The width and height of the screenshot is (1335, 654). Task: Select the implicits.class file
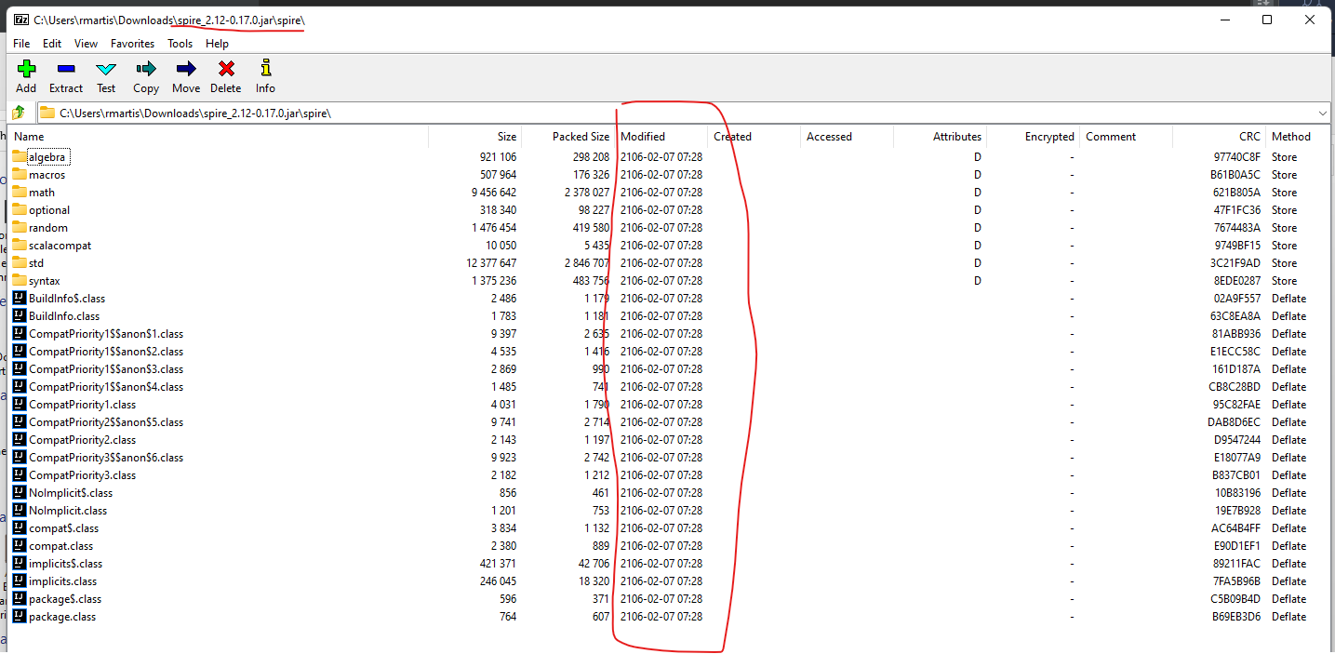[61, 581]
